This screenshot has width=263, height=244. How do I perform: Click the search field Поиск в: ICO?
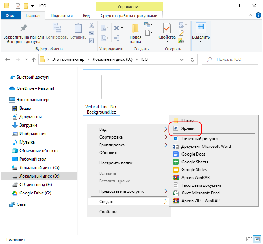[x=230, y=59]
